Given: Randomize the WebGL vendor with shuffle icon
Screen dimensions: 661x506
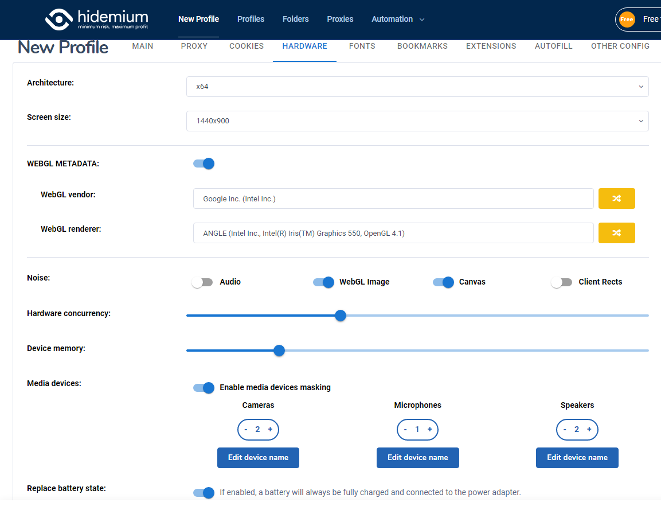Looking at the screenshot, I should [x=616, y=198].
